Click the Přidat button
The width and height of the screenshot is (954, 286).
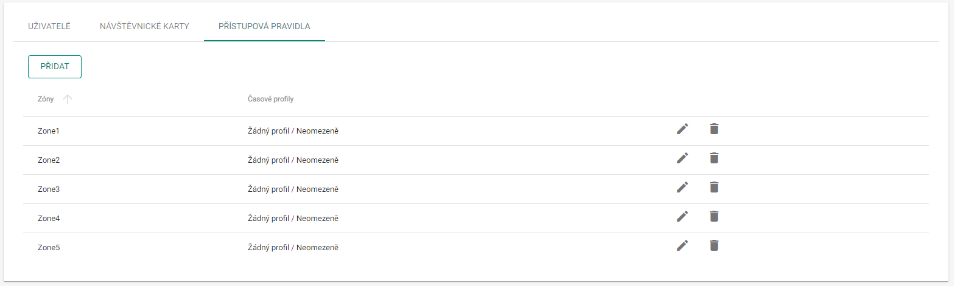tap(55, 67)
